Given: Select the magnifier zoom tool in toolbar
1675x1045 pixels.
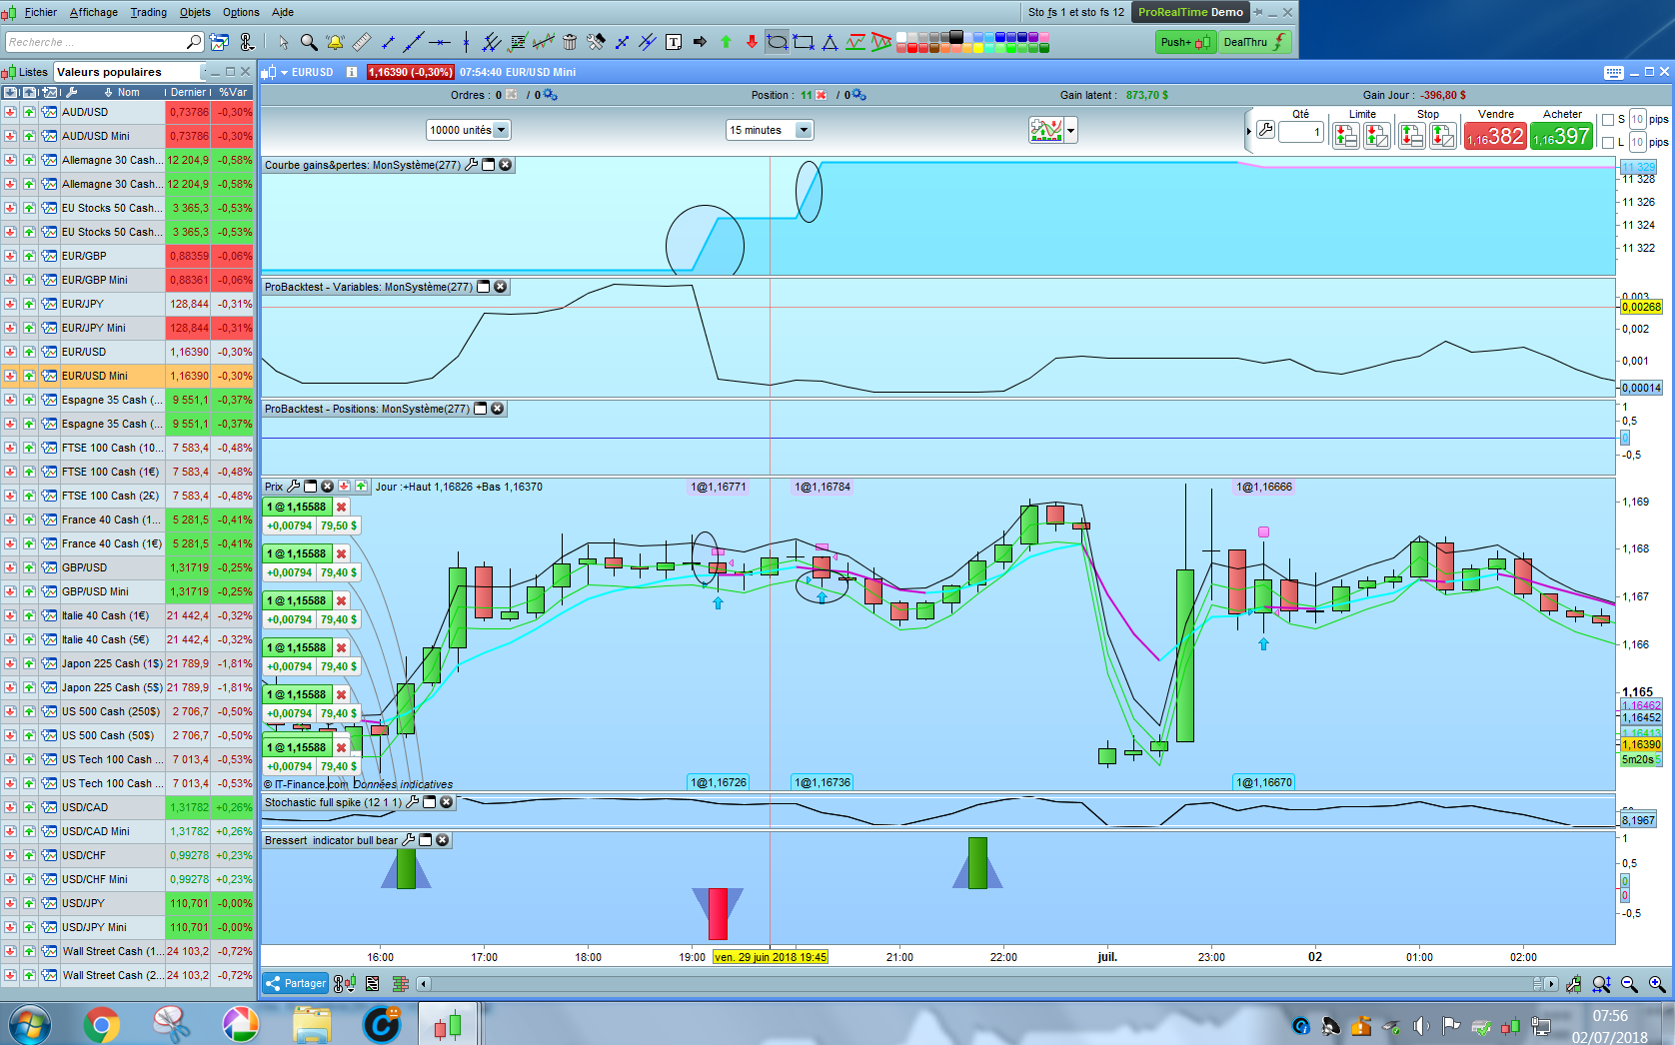Looking at the screenshot, I should pyautogui.click(x=309, y=42).
